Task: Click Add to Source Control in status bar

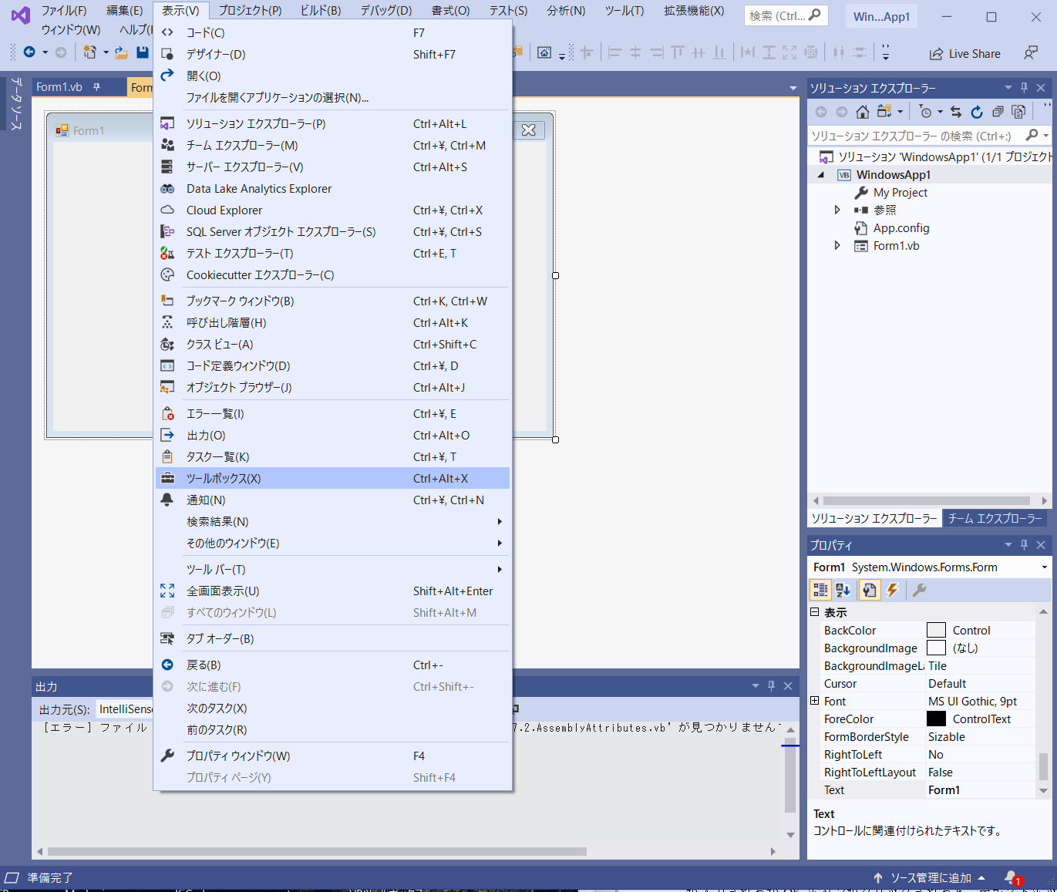Action: (x=930, y=877)
